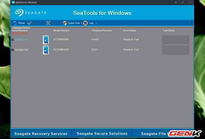Click the Seagate logo in the header

(31, 13)
